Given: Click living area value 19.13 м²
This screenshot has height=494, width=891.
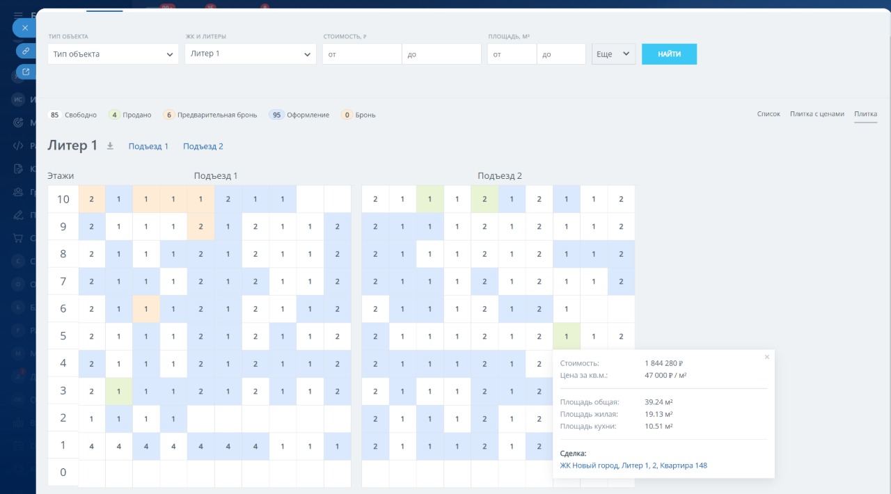Looking at the screenshot, I should point(659,414).
